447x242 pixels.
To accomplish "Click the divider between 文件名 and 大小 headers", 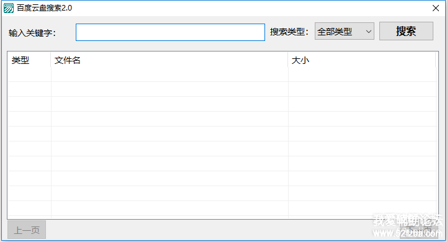I will click(288, 60).
